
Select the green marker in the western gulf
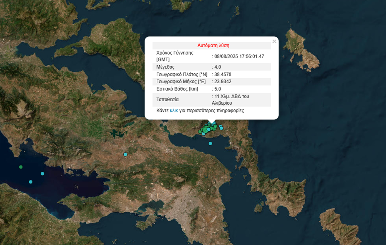pos(21,167)
